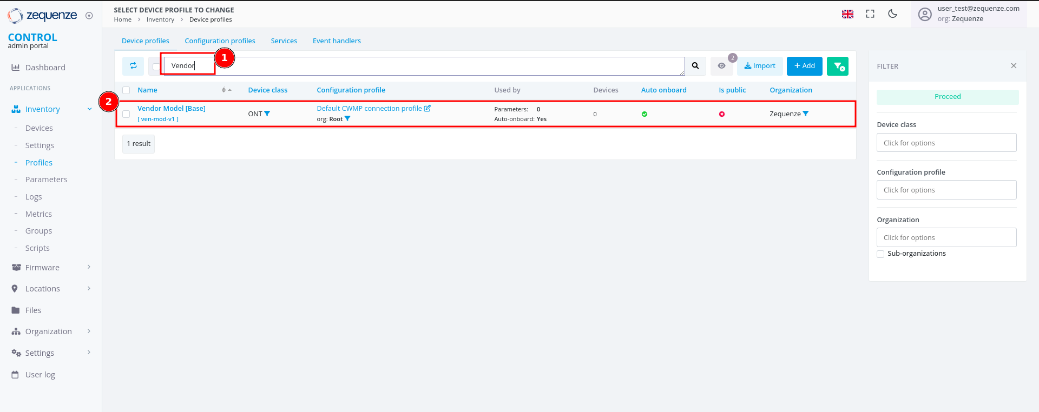Viewport: 1039px width, 412px height.
Task: Open Vendor Model [Base] profile link
Action: tap(172, 109)
